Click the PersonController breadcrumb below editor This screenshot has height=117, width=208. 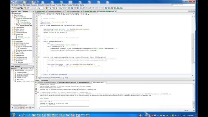point(49,78)
